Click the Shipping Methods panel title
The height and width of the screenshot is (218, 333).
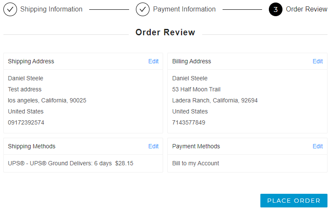click(x=31, y=146)
